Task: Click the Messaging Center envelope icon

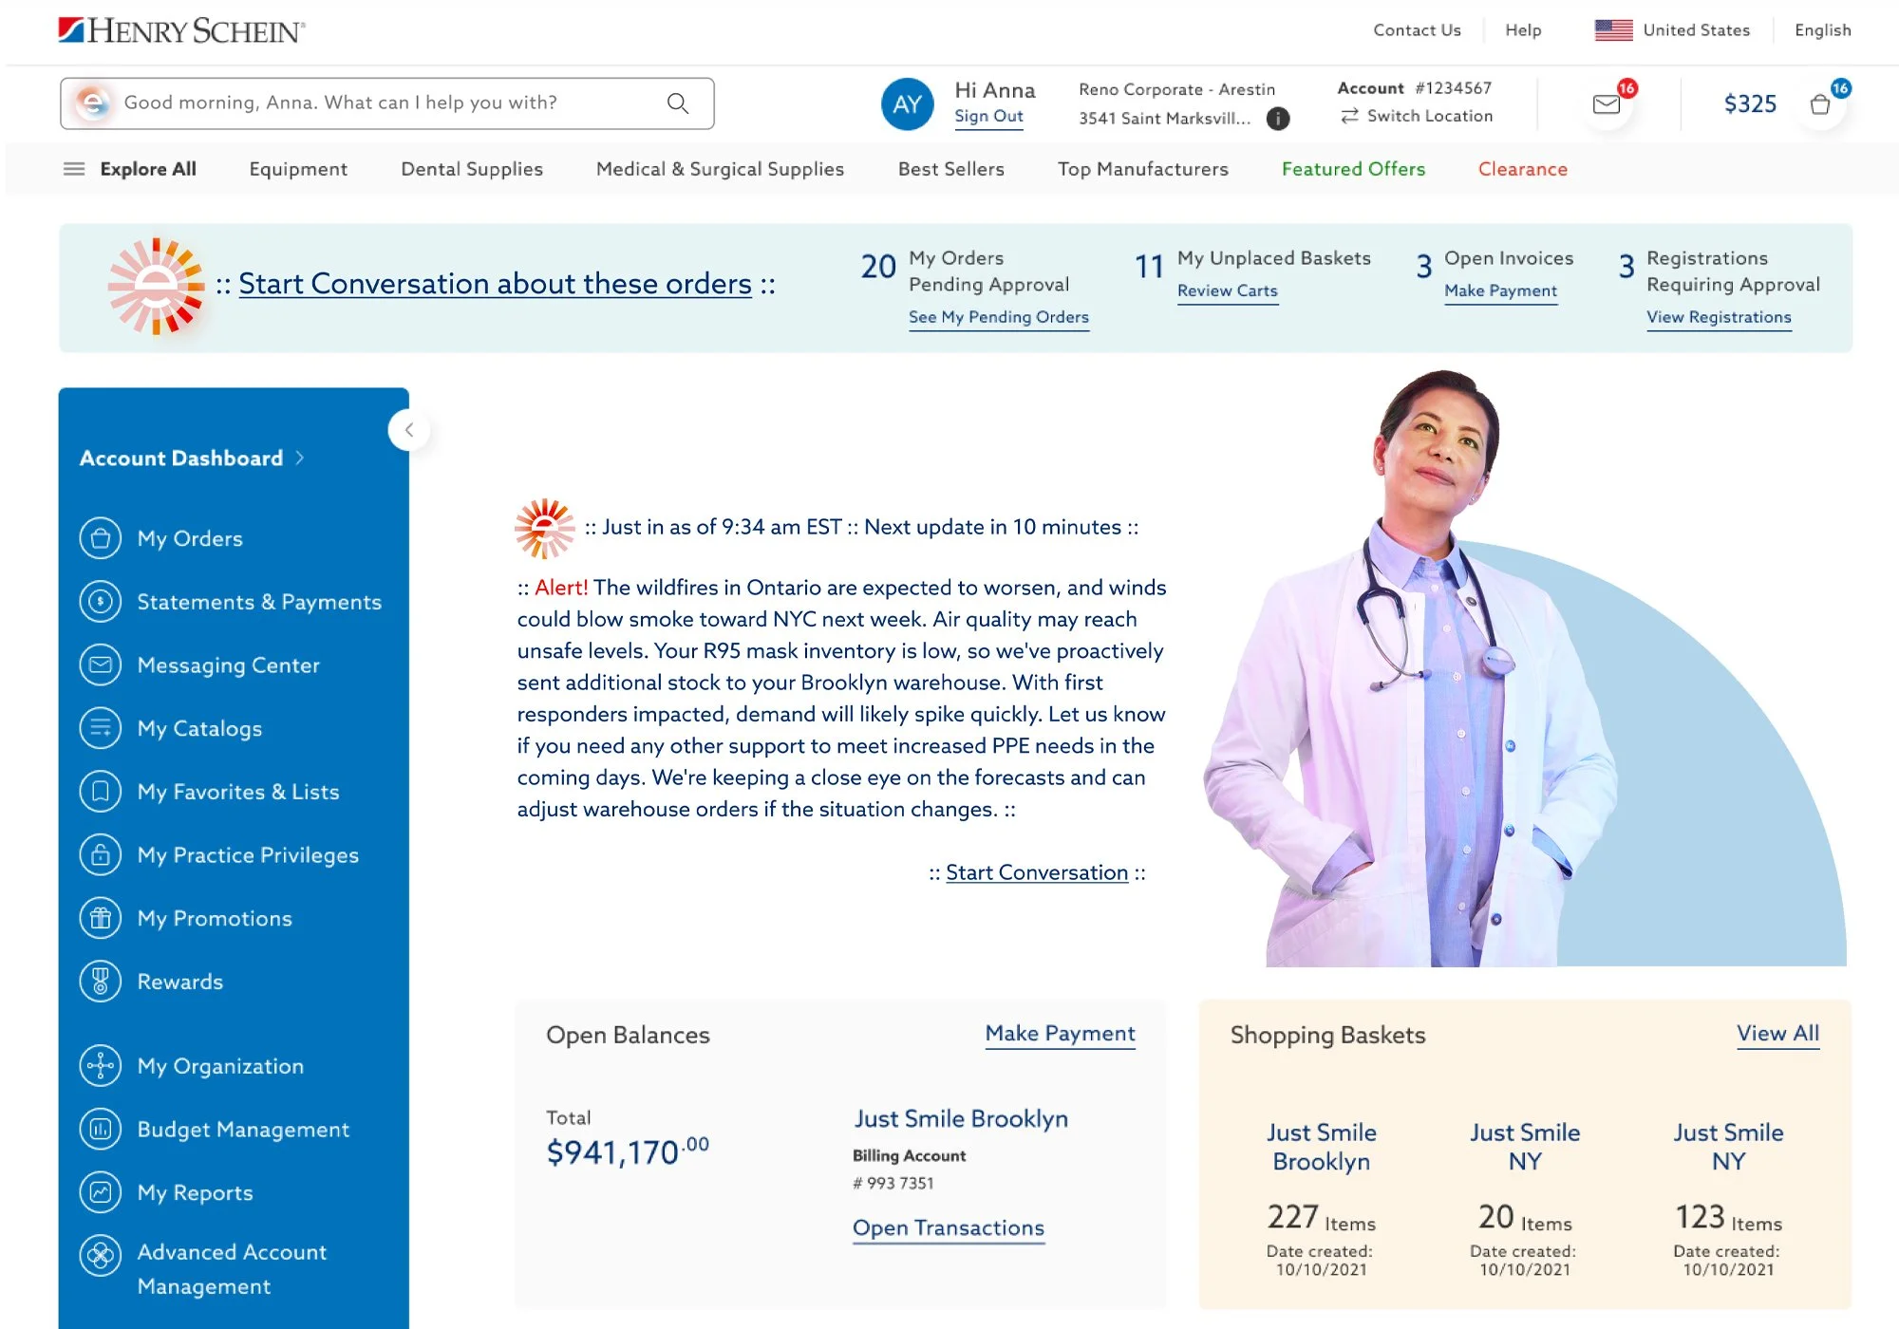Action: [101, 665]
